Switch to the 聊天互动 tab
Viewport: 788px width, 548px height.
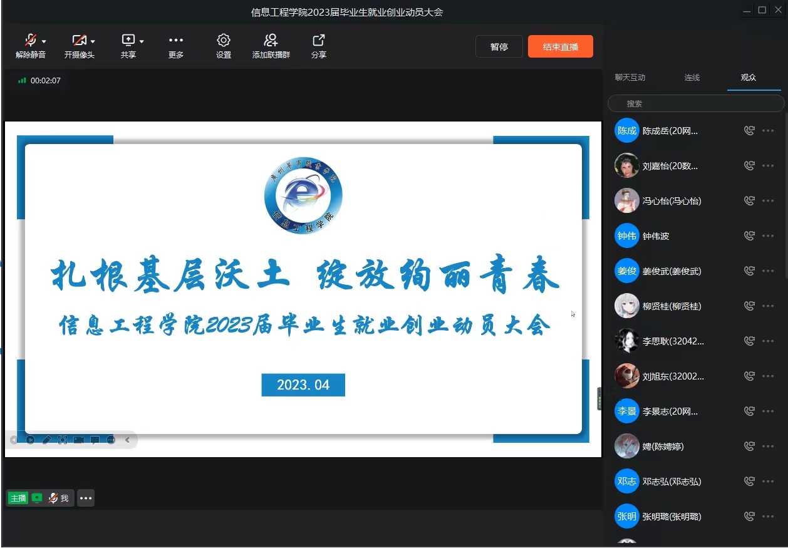click(630, 78)
